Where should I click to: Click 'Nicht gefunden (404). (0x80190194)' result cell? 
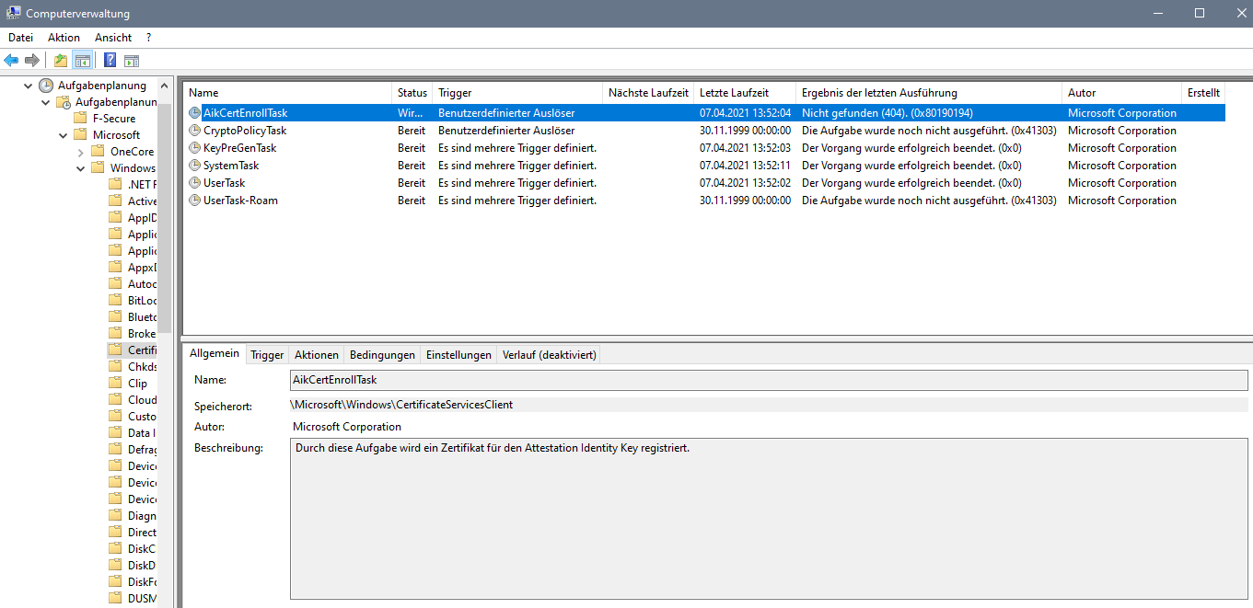tap(888, 113)
